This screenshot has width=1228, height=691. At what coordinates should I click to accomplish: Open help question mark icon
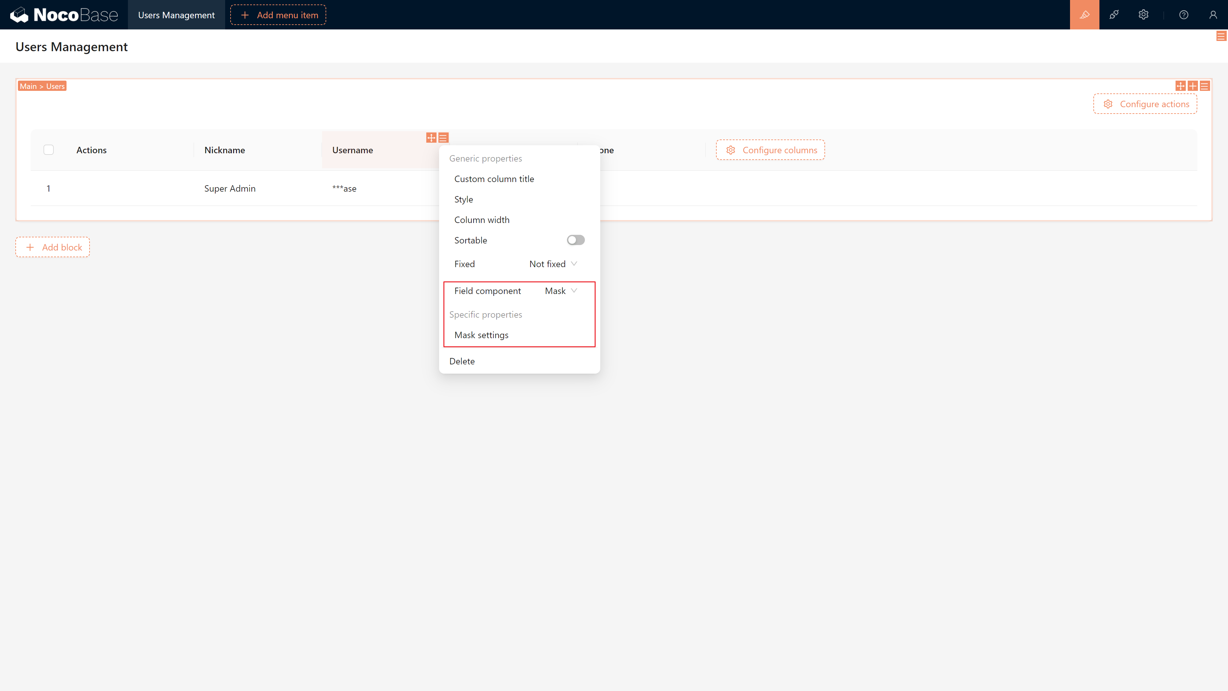coord(1184,15)
